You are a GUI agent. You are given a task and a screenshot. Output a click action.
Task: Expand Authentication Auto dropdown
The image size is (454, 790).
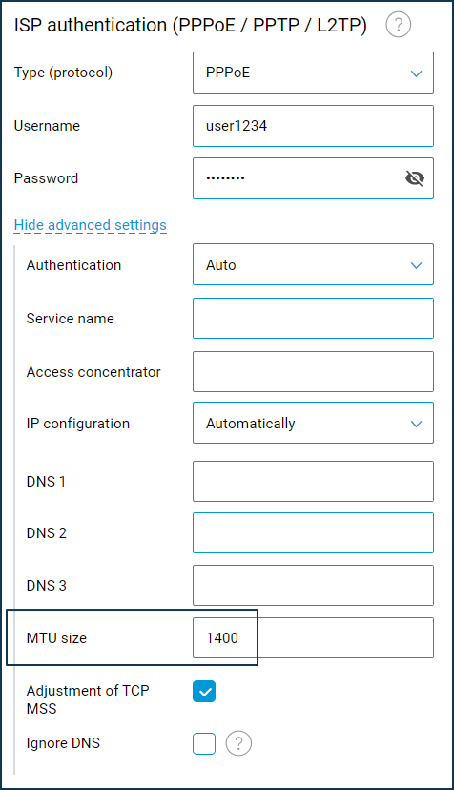pyautogui.click(x=313, y=264)
